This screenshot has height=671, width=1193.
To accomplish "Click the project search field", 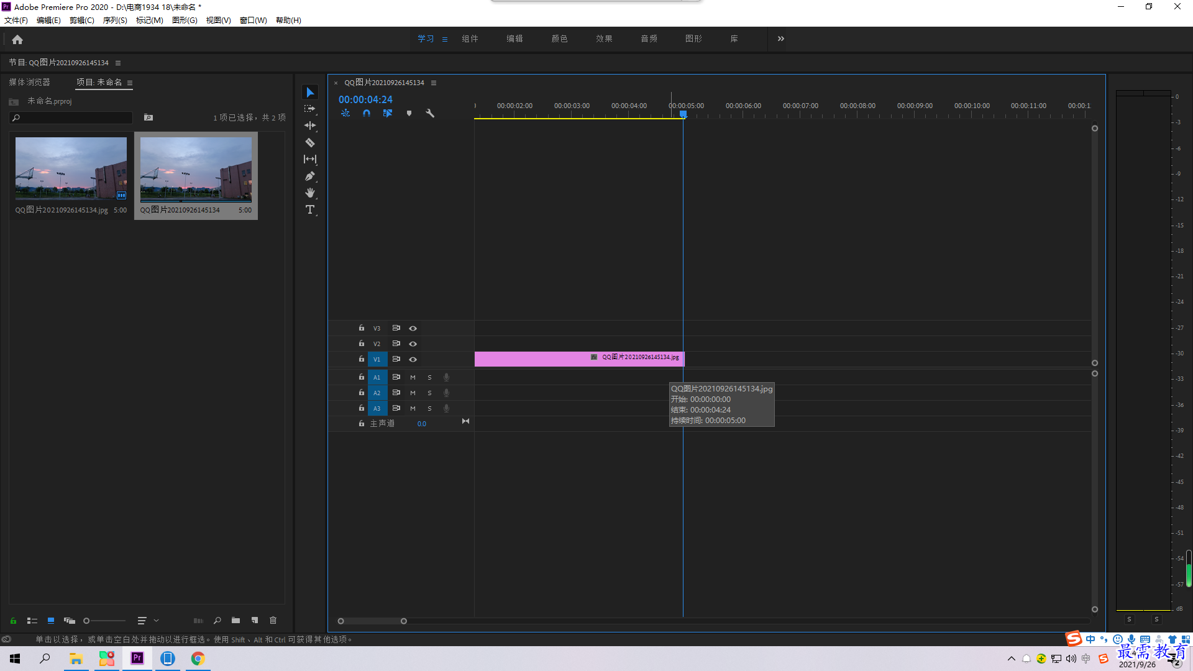I will click(71, 117).
